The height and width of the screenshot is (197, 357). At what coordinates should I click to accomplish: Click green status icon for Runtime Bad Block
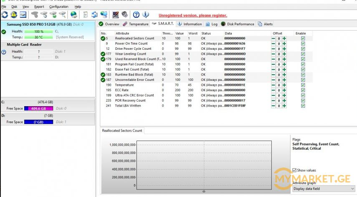tap(103, 75)
